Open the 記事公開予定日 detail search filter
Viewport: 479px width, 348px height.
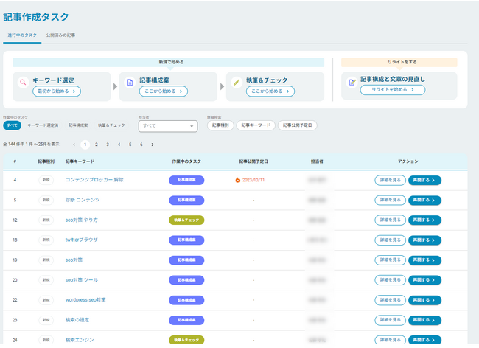click(297, 125)
